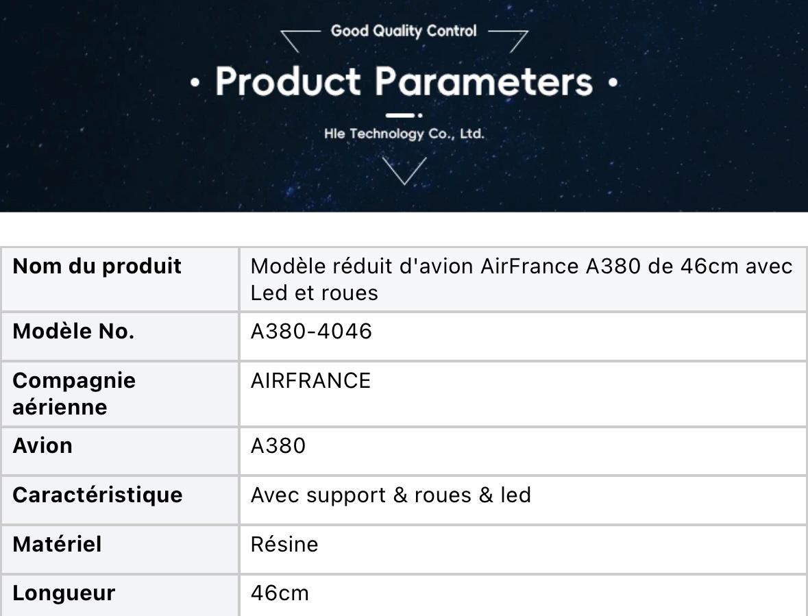
Task: Click the 46cm length value
Action: tap(280, 593)
